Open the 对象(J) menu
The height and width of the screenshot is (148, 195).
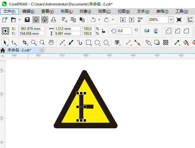click(x=85, y=12)
